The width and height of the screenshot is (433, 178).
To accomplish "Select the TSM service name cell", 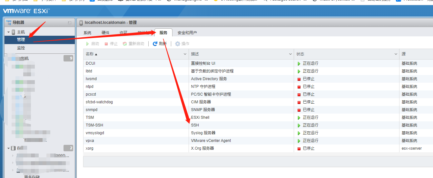I will click(90, 117).
